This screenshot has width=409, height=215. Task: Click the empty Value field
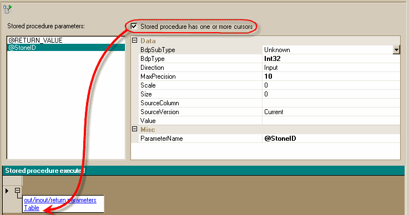(331, 121)
